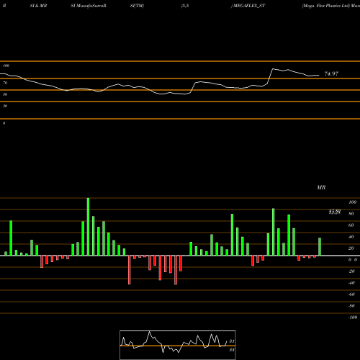Click the 'MEGAFLEX_ST' symbol label
The width and height of the screenshot is (360, 360).
(249, 6)
